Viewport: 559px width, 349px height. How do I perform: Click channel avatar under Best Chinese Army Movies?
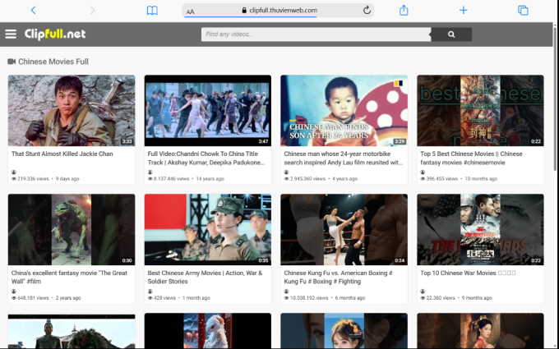point(150,292)
